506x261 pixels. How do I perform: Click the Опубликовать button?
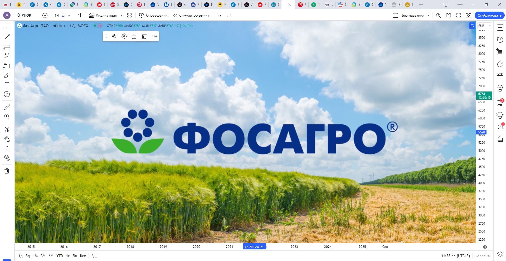[489, 15]
